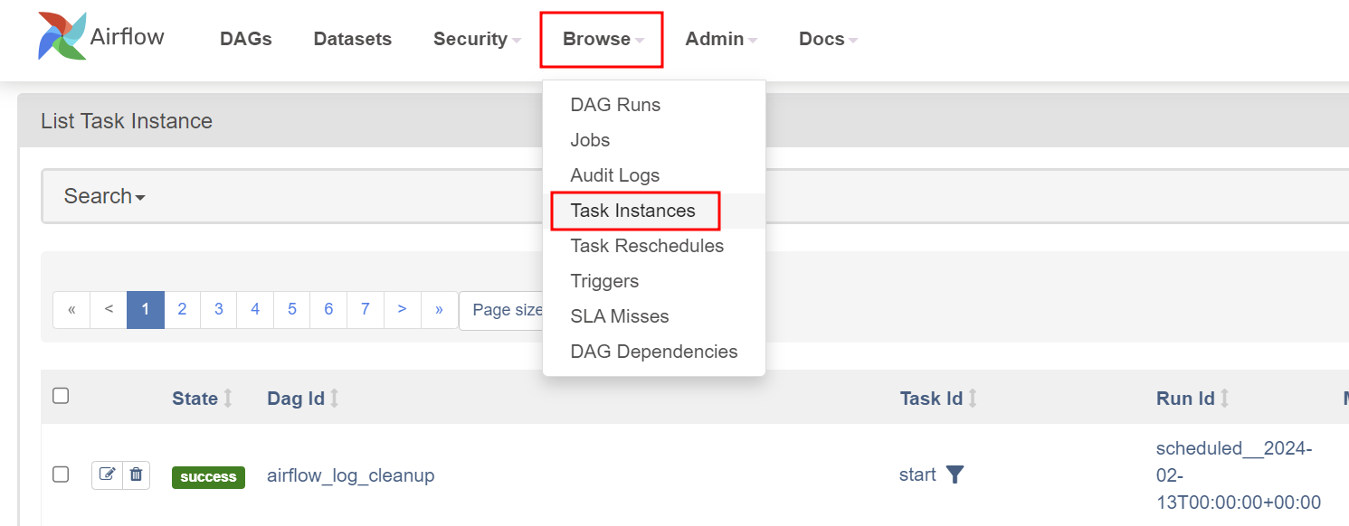
Task: Go to pagination page 7
Action: (366, 310)
